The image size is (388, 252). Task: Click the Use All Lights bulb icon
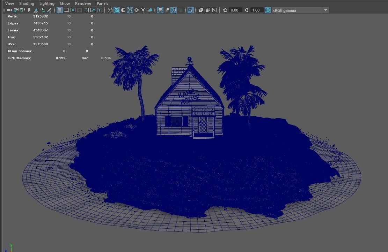coord(143,10)
